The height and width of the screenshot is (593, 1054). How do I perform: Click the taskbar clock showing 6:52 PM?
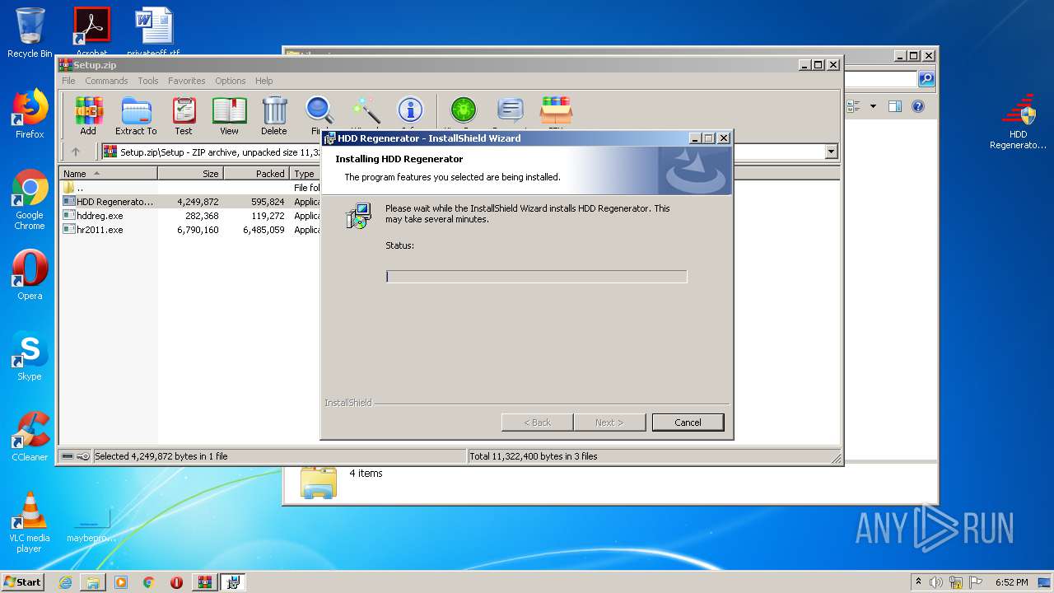(1011, 582)
